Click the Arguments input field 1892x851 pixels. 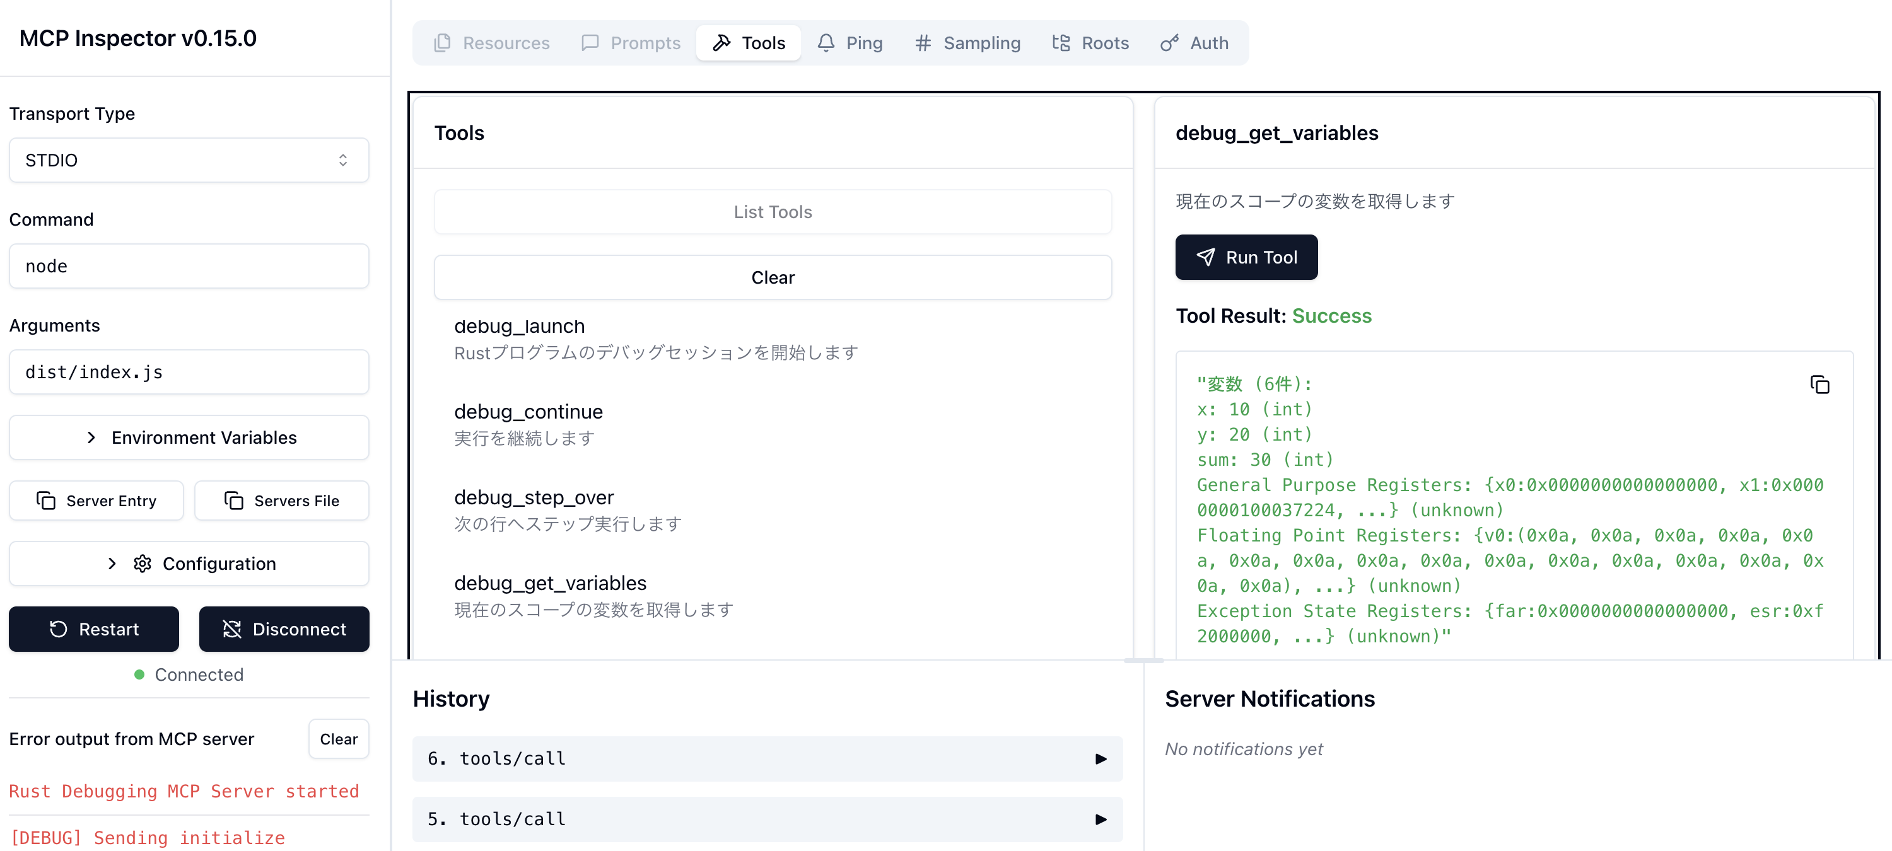tap(189, 373)
